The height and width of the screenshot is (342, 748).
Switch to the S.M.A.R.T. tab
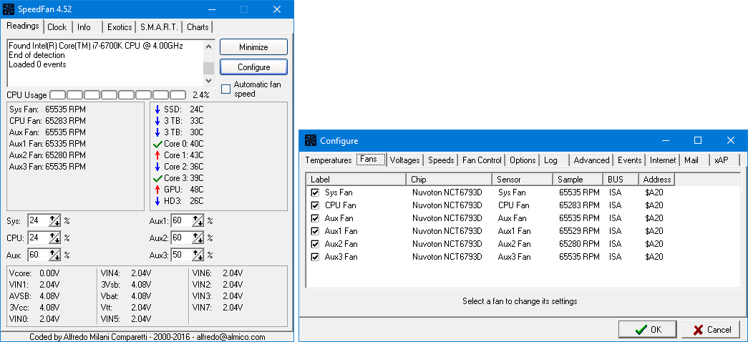tap(160, 27)
